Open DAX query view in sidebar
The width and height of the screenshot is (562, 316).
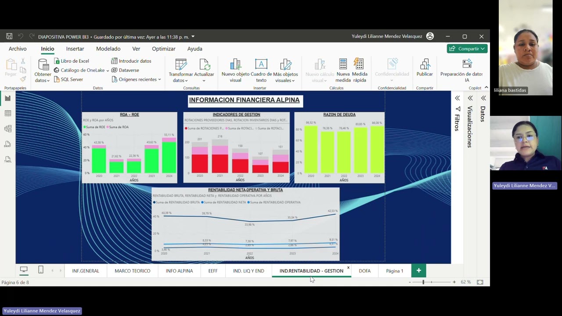pyautogui.click(x=7, y=144)
